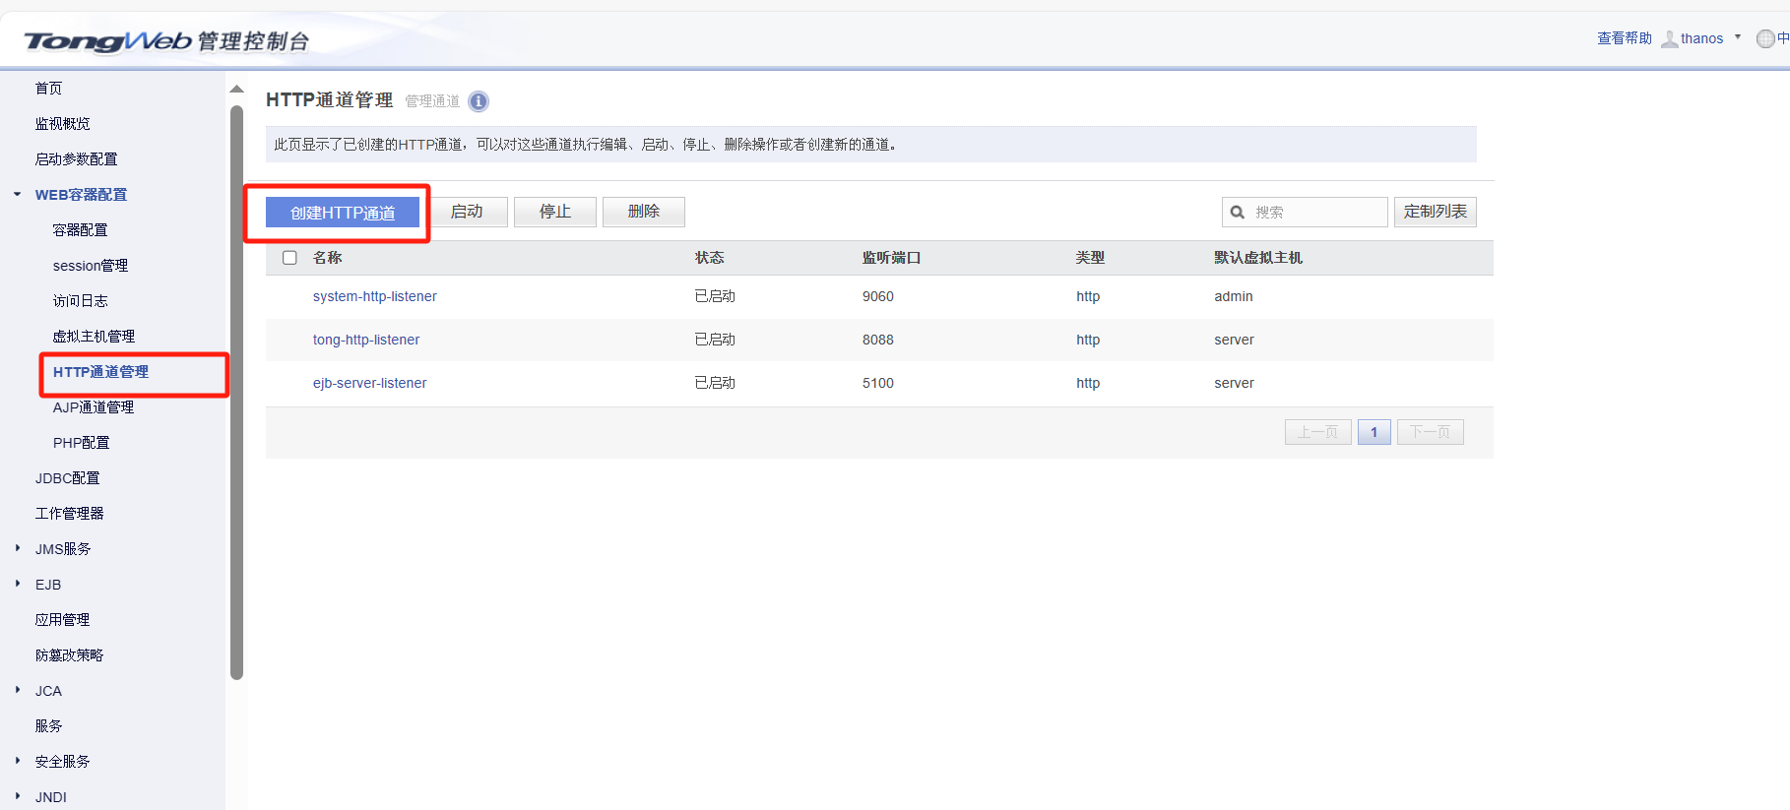
Task: Select AJP通道管理 in the sidebar
Action: coord(94,407)
